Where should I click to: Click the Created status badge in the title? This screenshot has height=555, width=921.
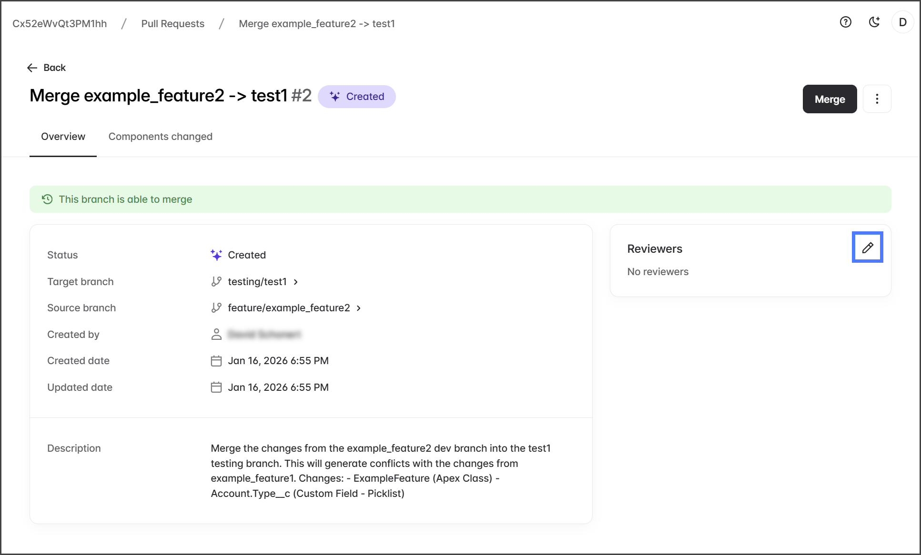coord(356,97)
